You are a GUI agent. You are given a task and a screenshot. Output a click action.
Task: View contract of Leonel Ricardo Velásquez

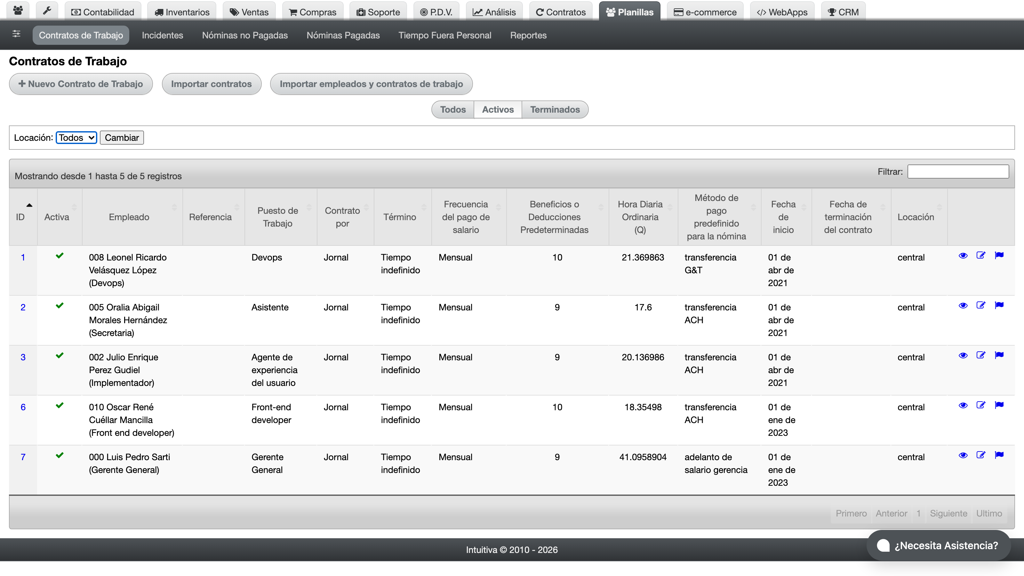(963, 256)
